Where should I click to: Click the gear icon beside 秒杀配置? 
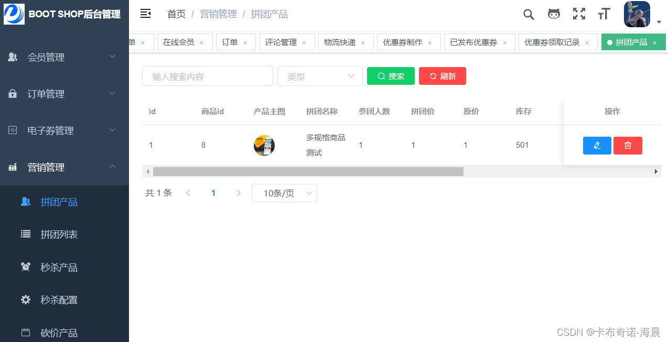(x=25, y=300)
